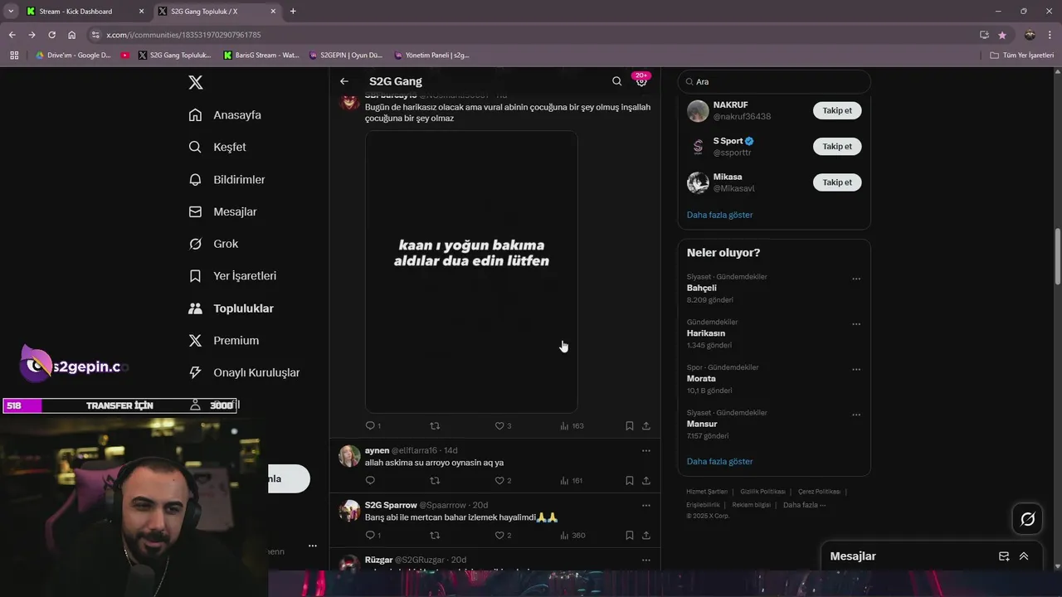
Task: Open Mesajlar envelope icon in sidebar
Action: 195,211
